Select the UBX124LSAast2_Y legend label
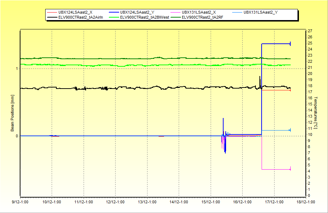The width and height of the screenshot is (328, 213). tap(137, 13)
